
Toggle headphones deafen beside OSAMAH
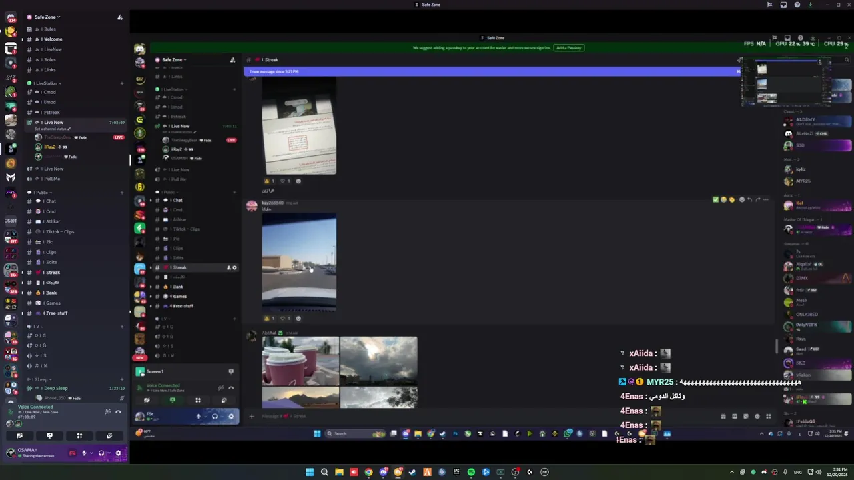point(101,453)
